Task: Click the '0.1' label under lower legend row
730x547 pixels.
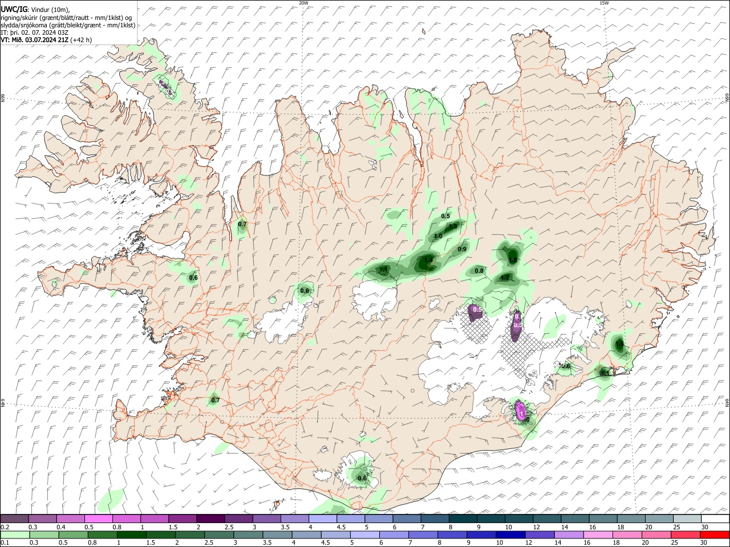Action: (5, 542)
